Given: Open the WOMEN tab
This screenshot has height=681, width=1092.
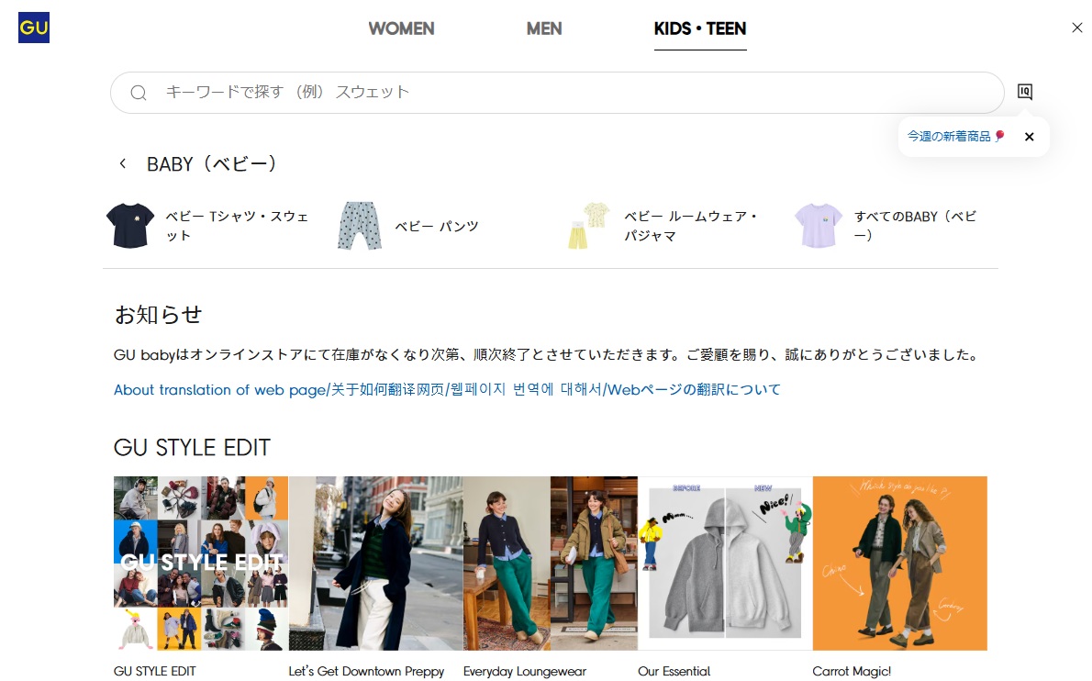Looking at the screenshot, I should [x=401, y=28].
